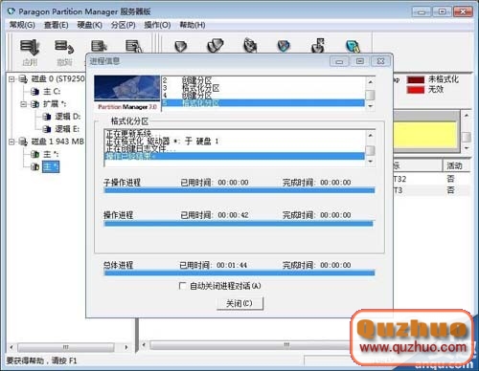This screenshot has height=371, width=479.
Task: Click left arrow of main pane horizontal scrollbar
Action: (144, 345)
